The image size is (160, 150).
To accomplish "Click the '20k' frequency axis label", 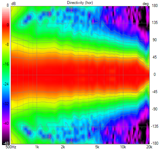I will [149, 147].
